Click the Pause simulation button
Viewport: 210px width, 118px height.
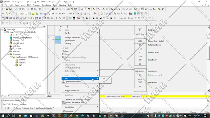click(97, 18)
